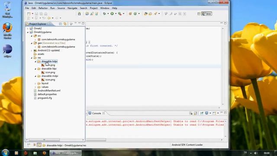Open the Android SDK manager toolbar icon

click(x=79, y=13)
